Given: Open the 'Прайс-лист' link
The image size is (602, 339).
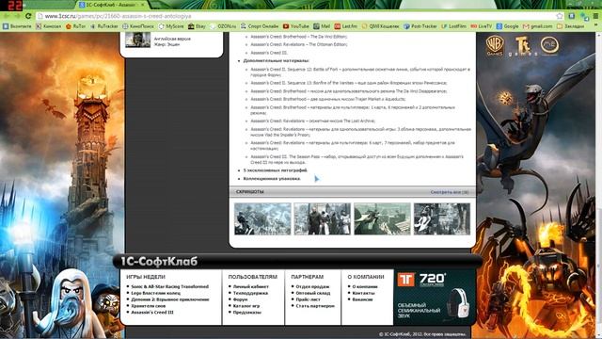Looking at the screenshot, I should [308, 299].
